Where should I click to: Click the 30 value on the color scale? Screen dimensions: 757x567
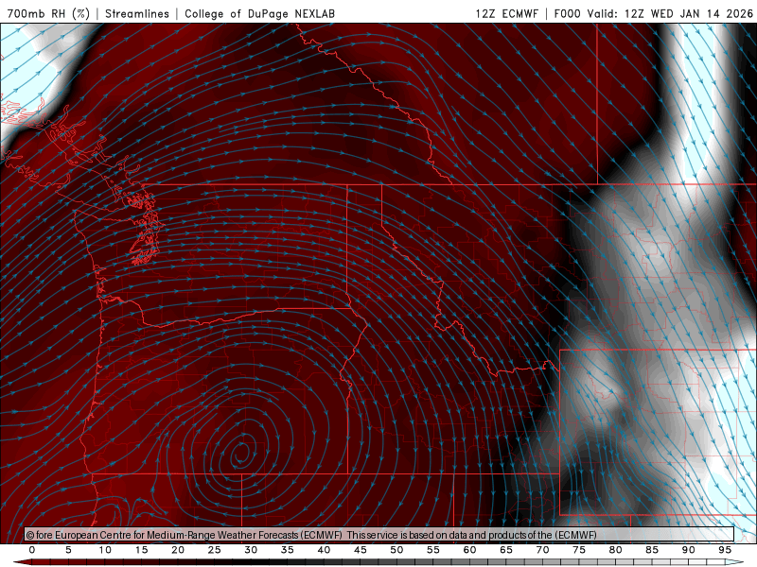click(x=251, y=550)
